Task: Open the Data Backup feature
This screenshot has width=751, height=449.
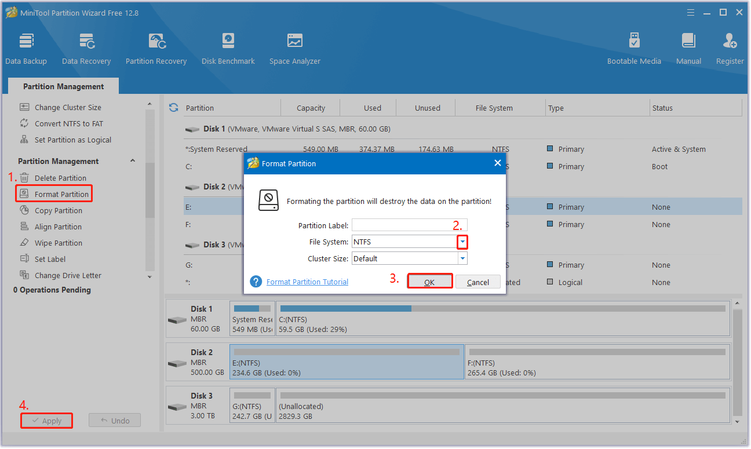Action: (26, 48)
